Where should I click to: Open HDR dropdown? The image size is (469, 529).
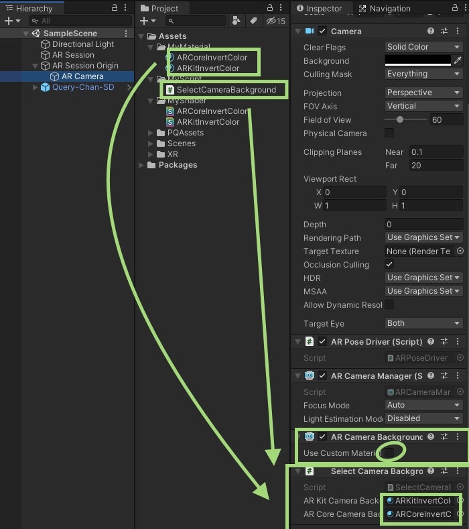click(x=423, y=278)
